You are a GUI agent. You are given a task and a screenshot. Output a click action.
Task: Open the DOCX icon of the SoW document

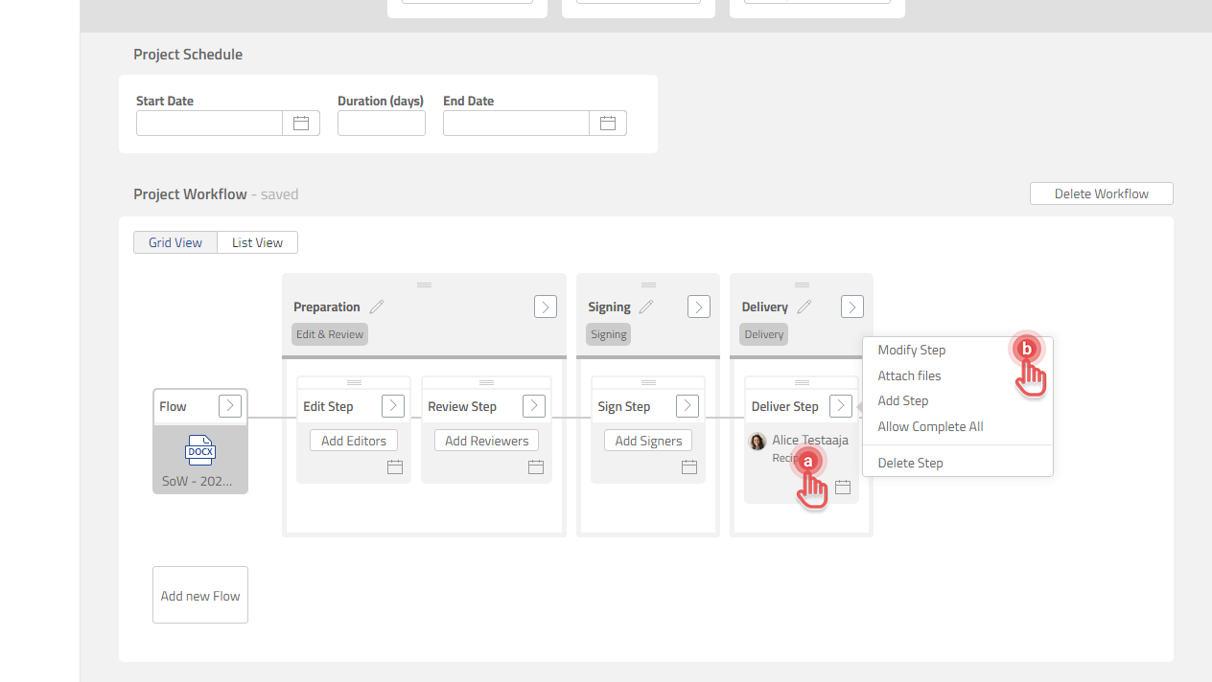point(199,450)
